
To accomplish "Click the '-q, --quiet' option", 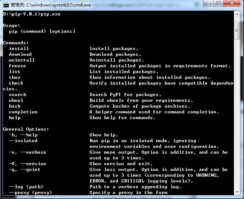I will pos(25,169).
